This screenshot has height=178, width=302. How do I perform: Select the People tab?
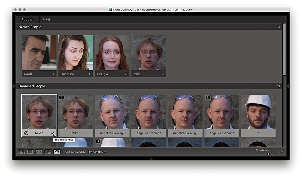(x=27, y=20)
